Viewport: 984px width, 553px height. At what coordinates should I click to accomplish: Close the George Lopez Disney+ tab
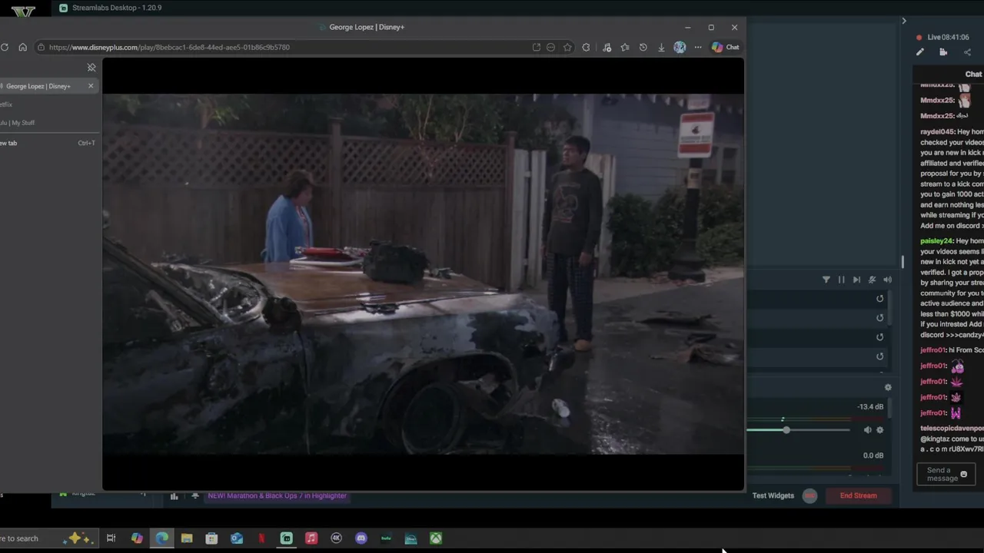point(91,86)
